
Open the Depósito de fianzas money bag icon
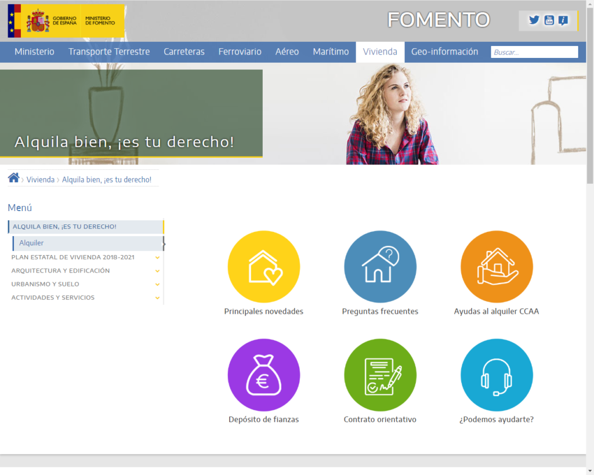(263, 375)
